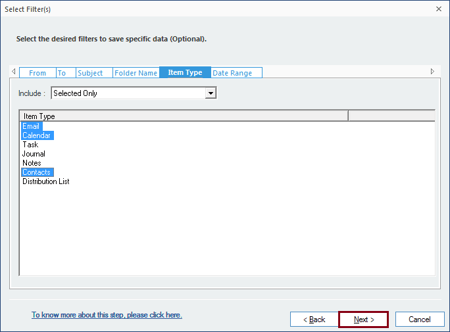Choose Journal item type

(x=34, y=154)
